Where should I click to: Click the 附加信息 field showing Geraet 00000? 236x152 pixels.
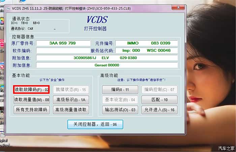[x=107, y=65]
